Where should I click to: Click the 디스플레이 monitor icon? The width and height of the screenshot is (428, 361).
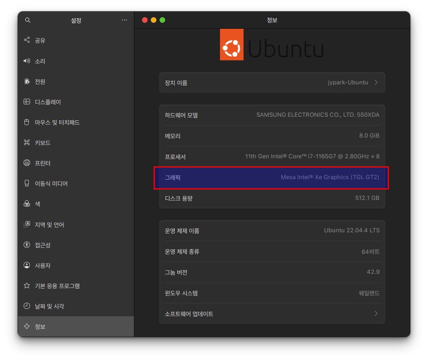point(27,102)
